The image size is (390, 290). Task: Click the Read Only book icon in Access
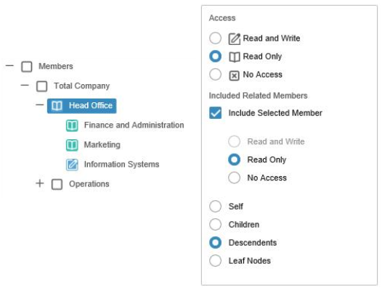(235, 57)
